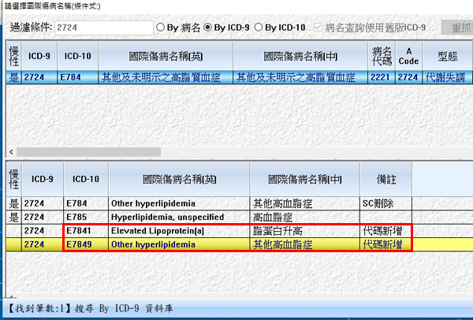Toggle the 病名查詢使用舊版ICD-9 checkbox
Screen dimensions: 473x320
(x=319, y=28)
